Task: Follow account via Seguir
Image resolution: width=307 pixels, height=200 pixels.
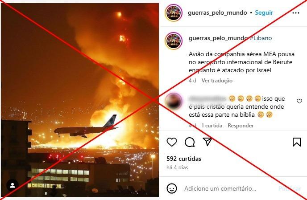Action: pyautogui.click(x=264, y=13)
